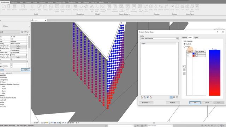Click the Duplicate style icon in the dialog
Screen dimensions: 226x127
coord(145,97)
